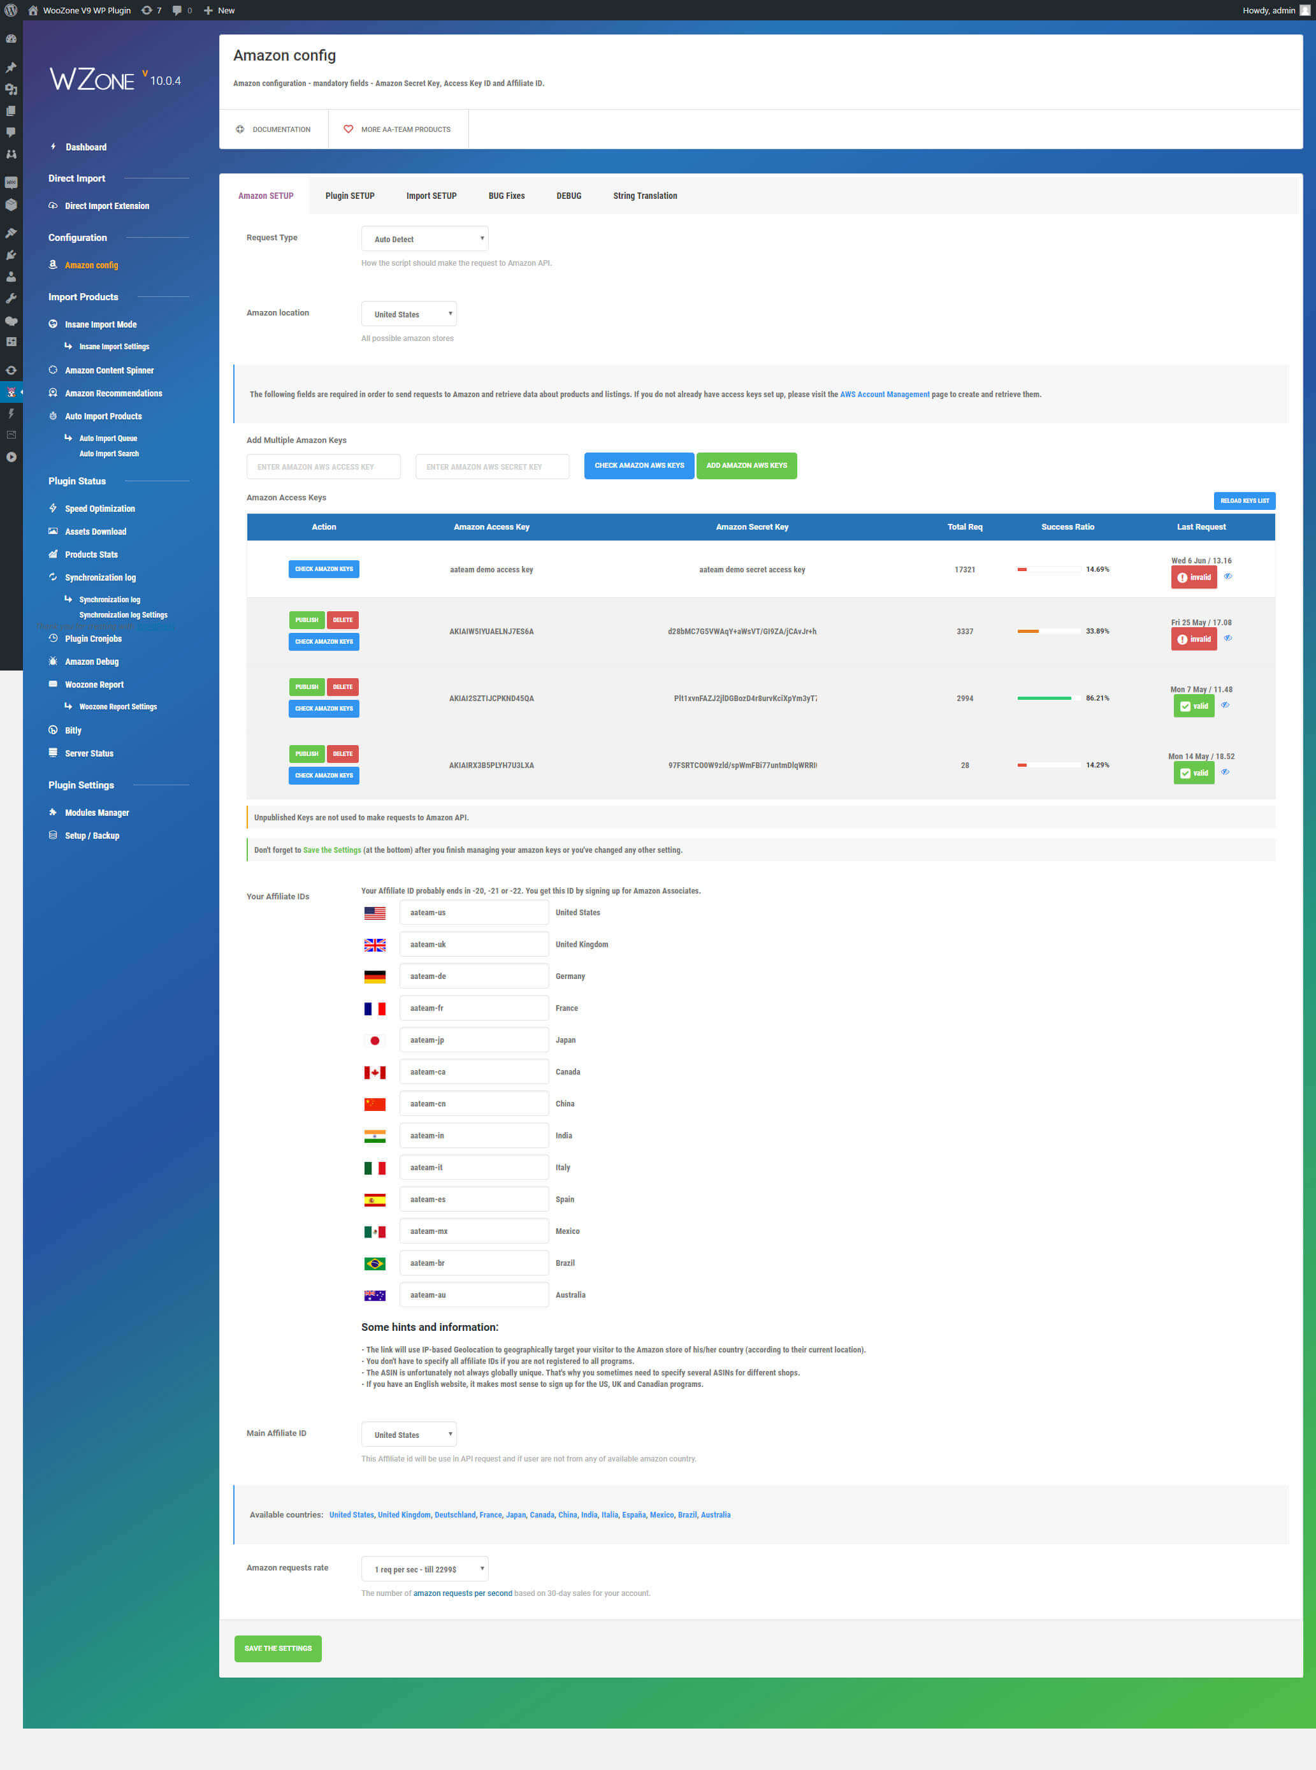Switch to the BUG Fixes tab
Screen dimensions: 1316x1770
pyautogui.click(x=507, y=196)
